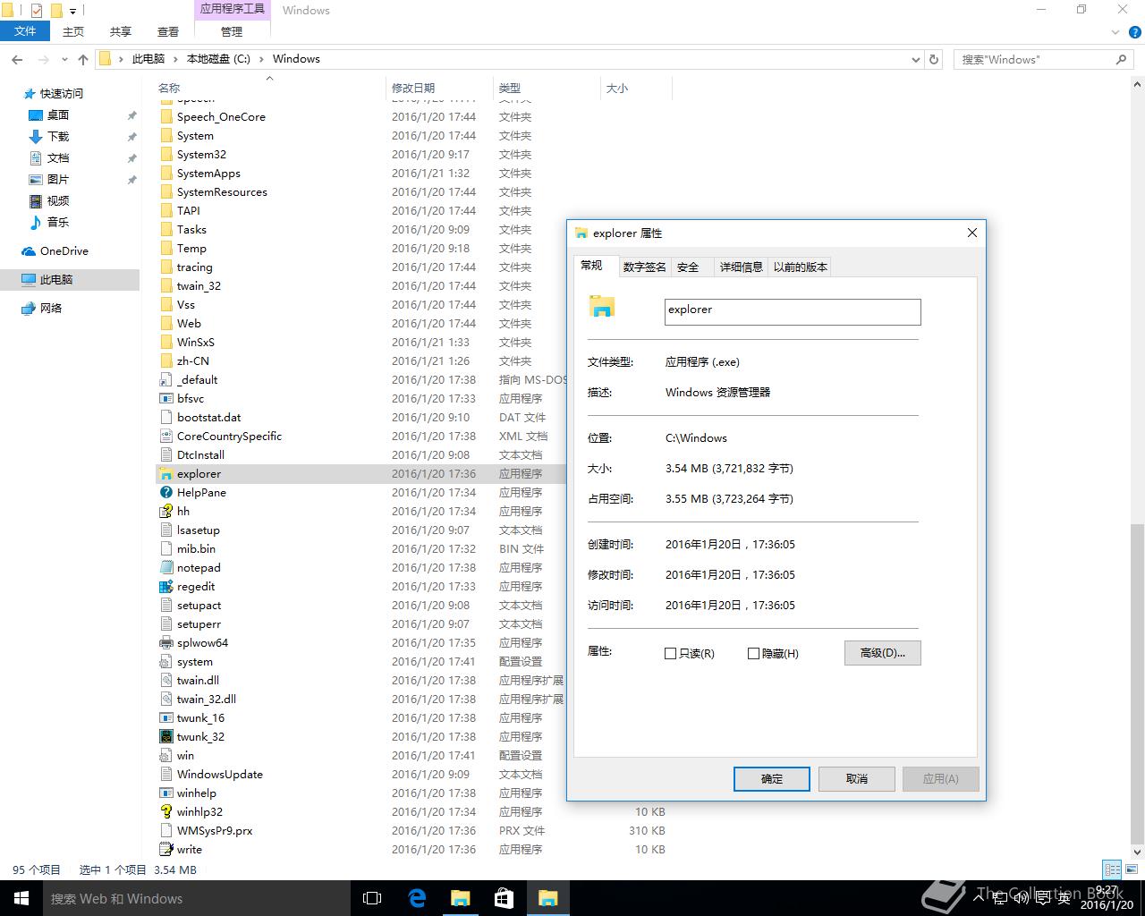Switch to details view layout icon
The height and width of the screenshot is (916, 1145).
(1112, 869)
